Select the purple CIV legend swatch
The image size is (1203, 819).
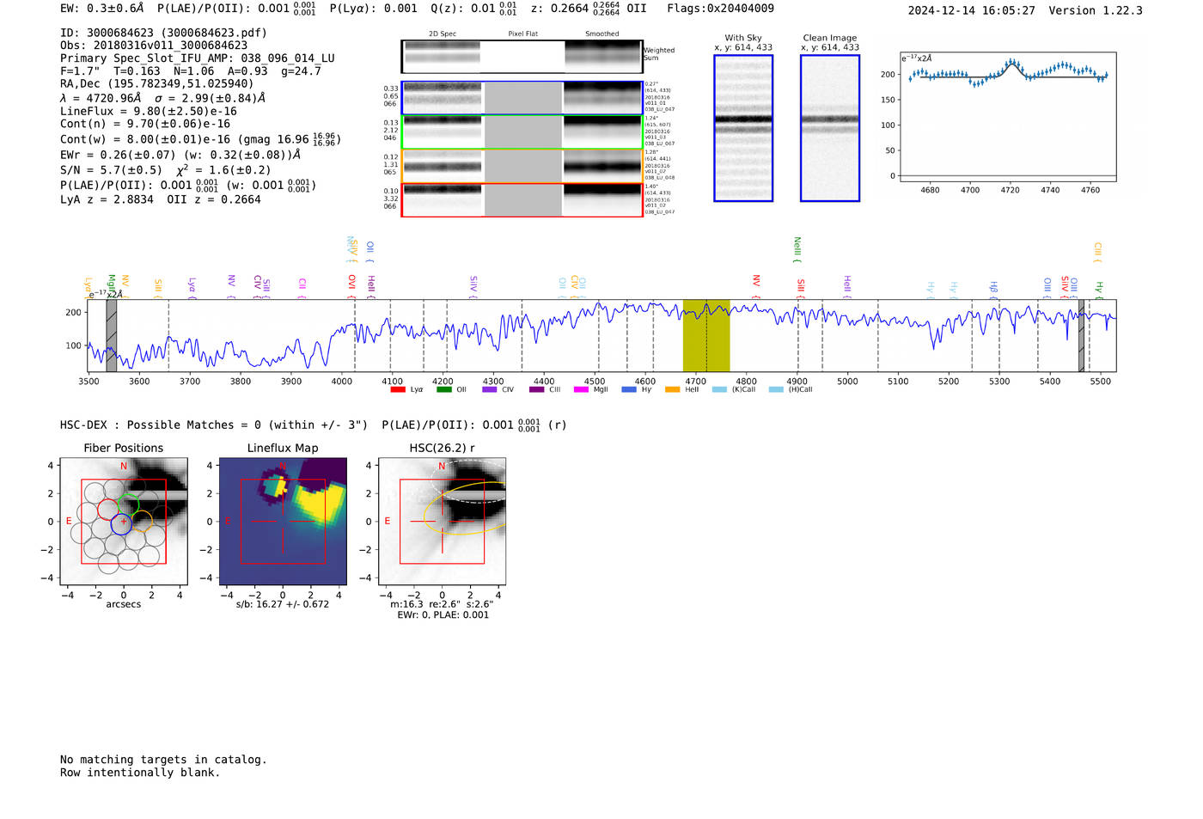490,389
